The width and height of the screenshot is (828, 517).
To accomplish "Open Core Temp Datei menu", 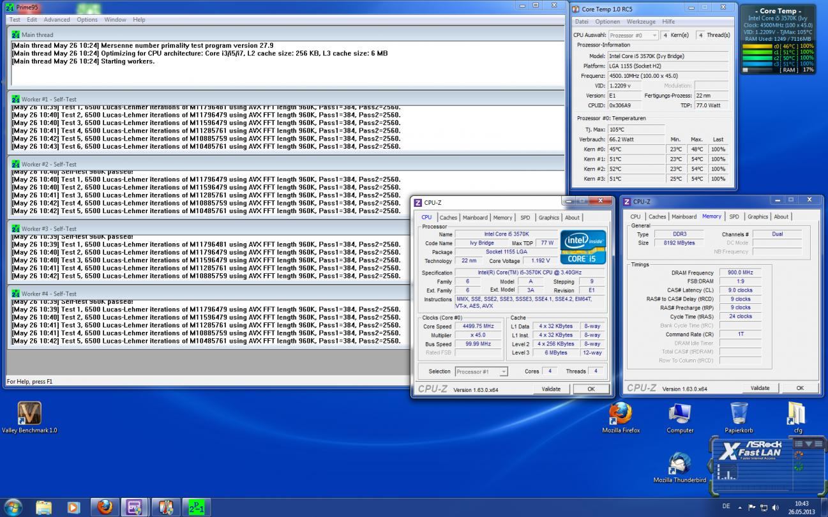I will pyautogui.click(x=582, y=22).
